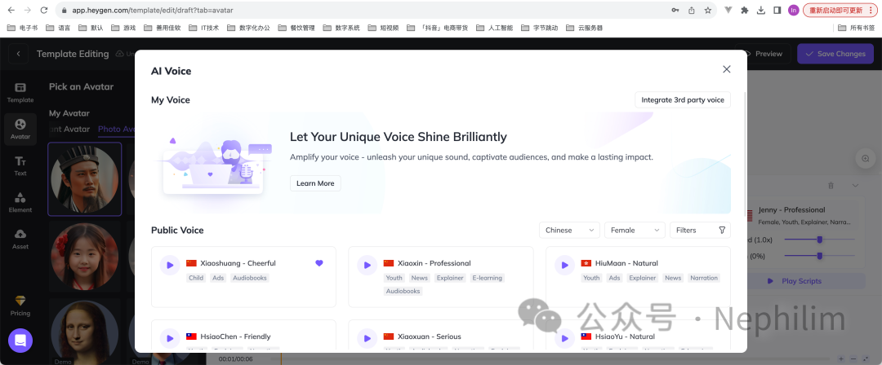Open the 云服务器 bookmarks folder
882x365 pixels.
[x=585, y=28]
